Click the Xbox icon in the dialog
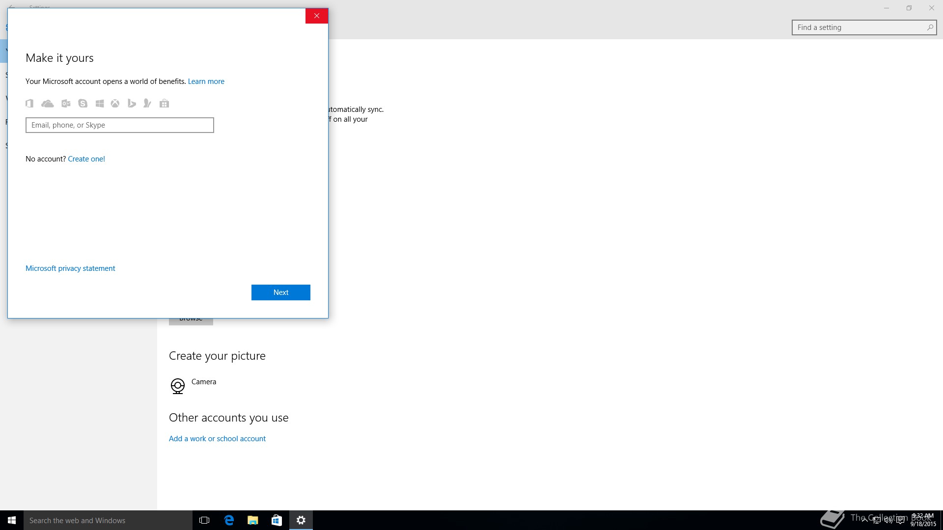Screen dimensions: 943x530 115,103
